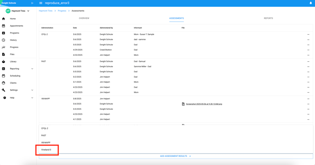
Task: Click the Haymont Tires breadcrumb link
Action: pos(46,11)
